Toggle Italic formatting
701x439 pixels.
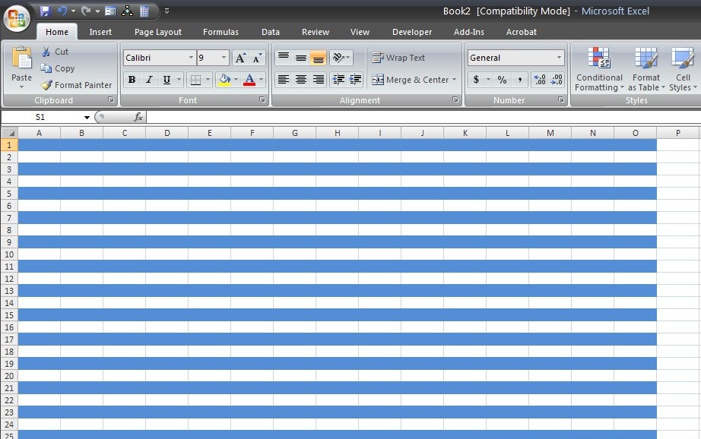pyautogui.click(x=149, y=80)
